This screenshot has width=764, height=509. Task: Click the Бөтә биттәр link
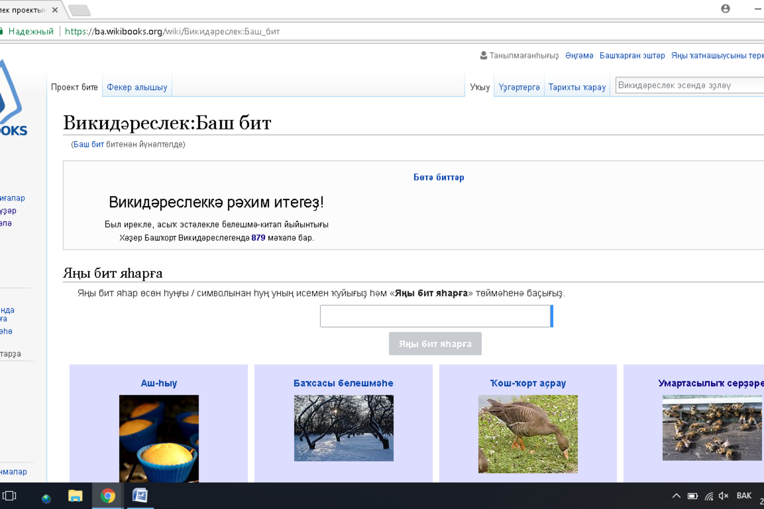coord(438,178)
